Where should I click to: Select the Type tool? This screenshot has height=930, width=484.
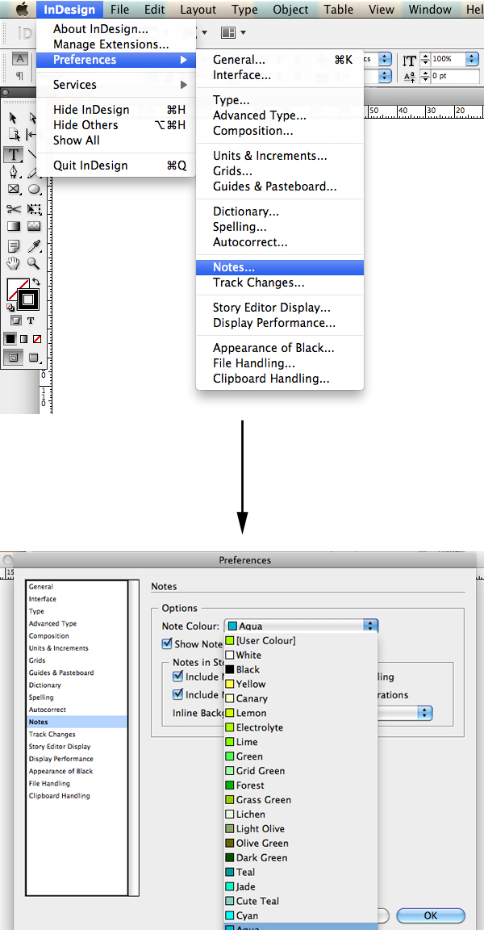click(x=13, y=155)
